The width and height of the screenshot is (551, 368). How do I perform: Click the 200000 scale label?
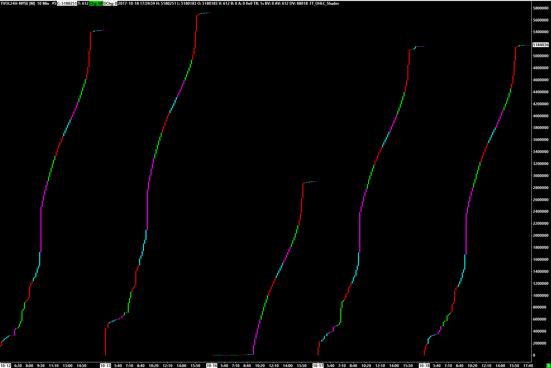(540, 343)
